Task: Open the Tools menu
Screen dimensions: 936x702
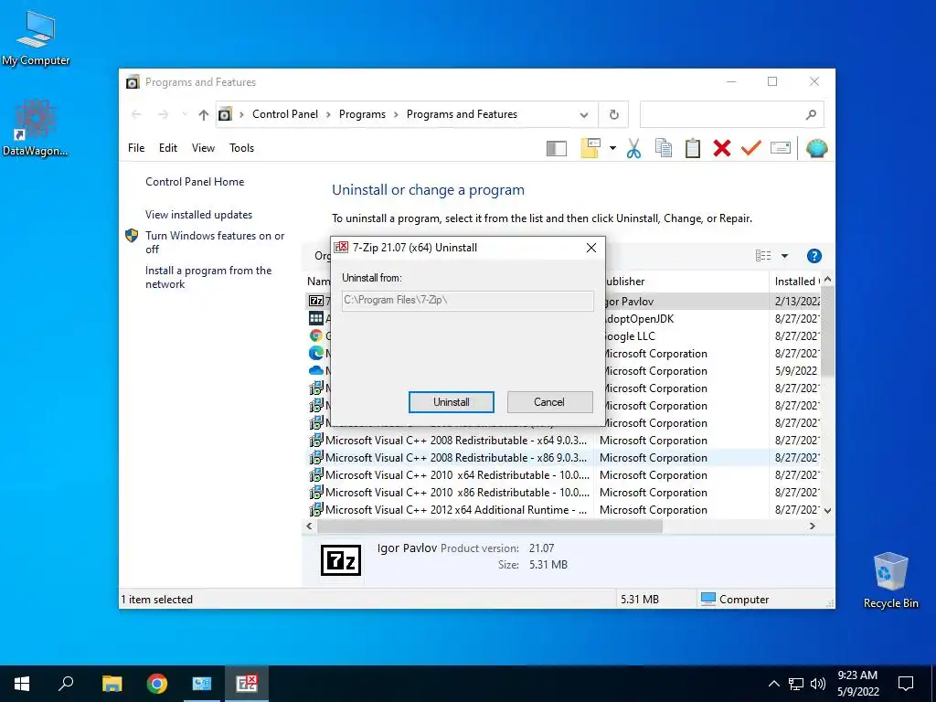Action: click(x=241, y=148)
